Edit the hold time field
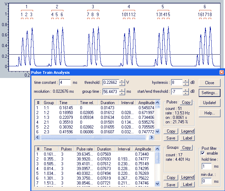The width and height of the screenshot is (225, 191). click(x=207, y=166)
